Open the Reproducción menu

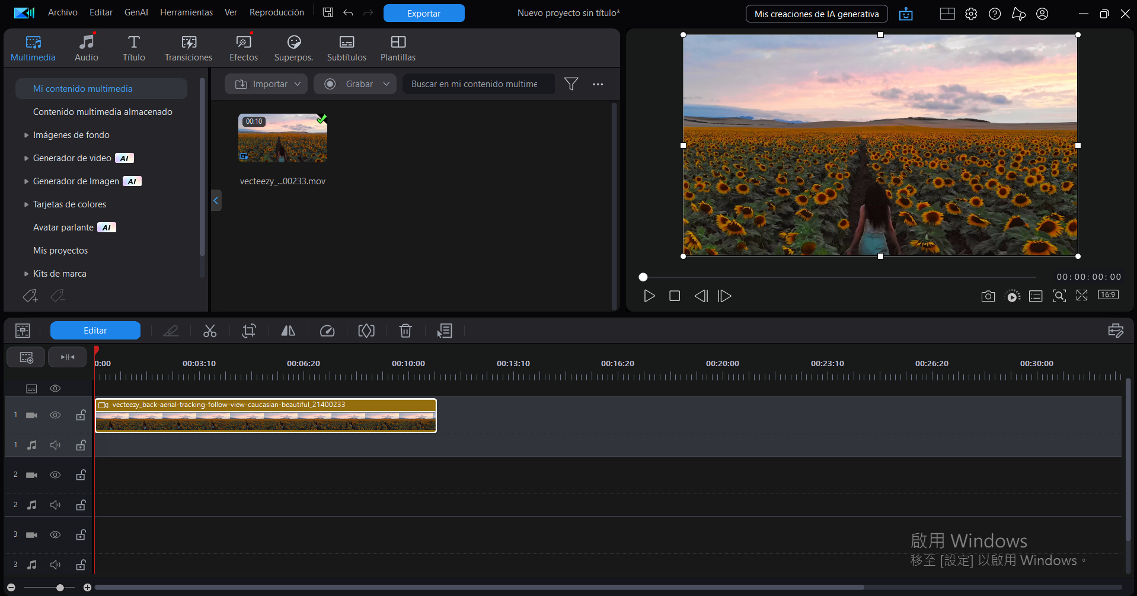[276, 12]
